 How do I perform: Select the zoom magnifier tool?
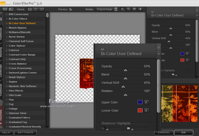pos(129,9)
